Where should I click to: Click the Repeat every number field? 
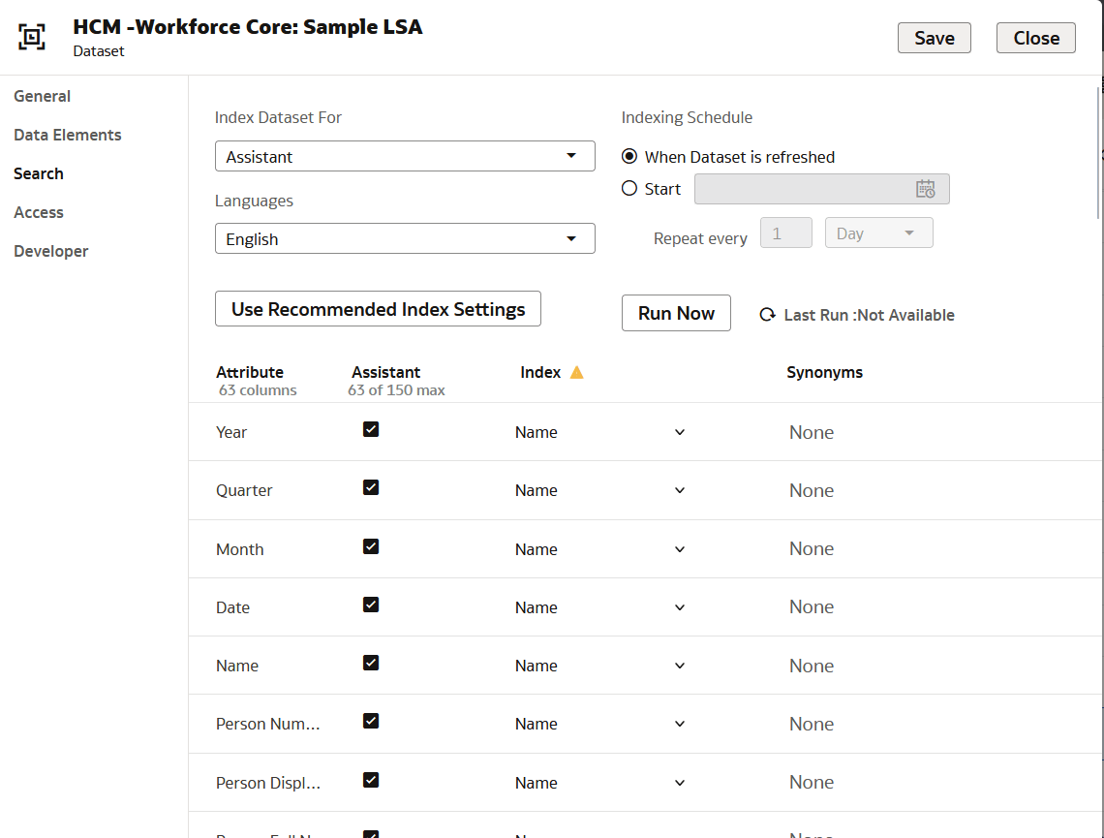[x=785, y=233]
